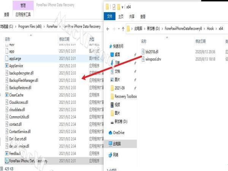Click new folder icon in quick access toolbar

click(x=119, y=7)
